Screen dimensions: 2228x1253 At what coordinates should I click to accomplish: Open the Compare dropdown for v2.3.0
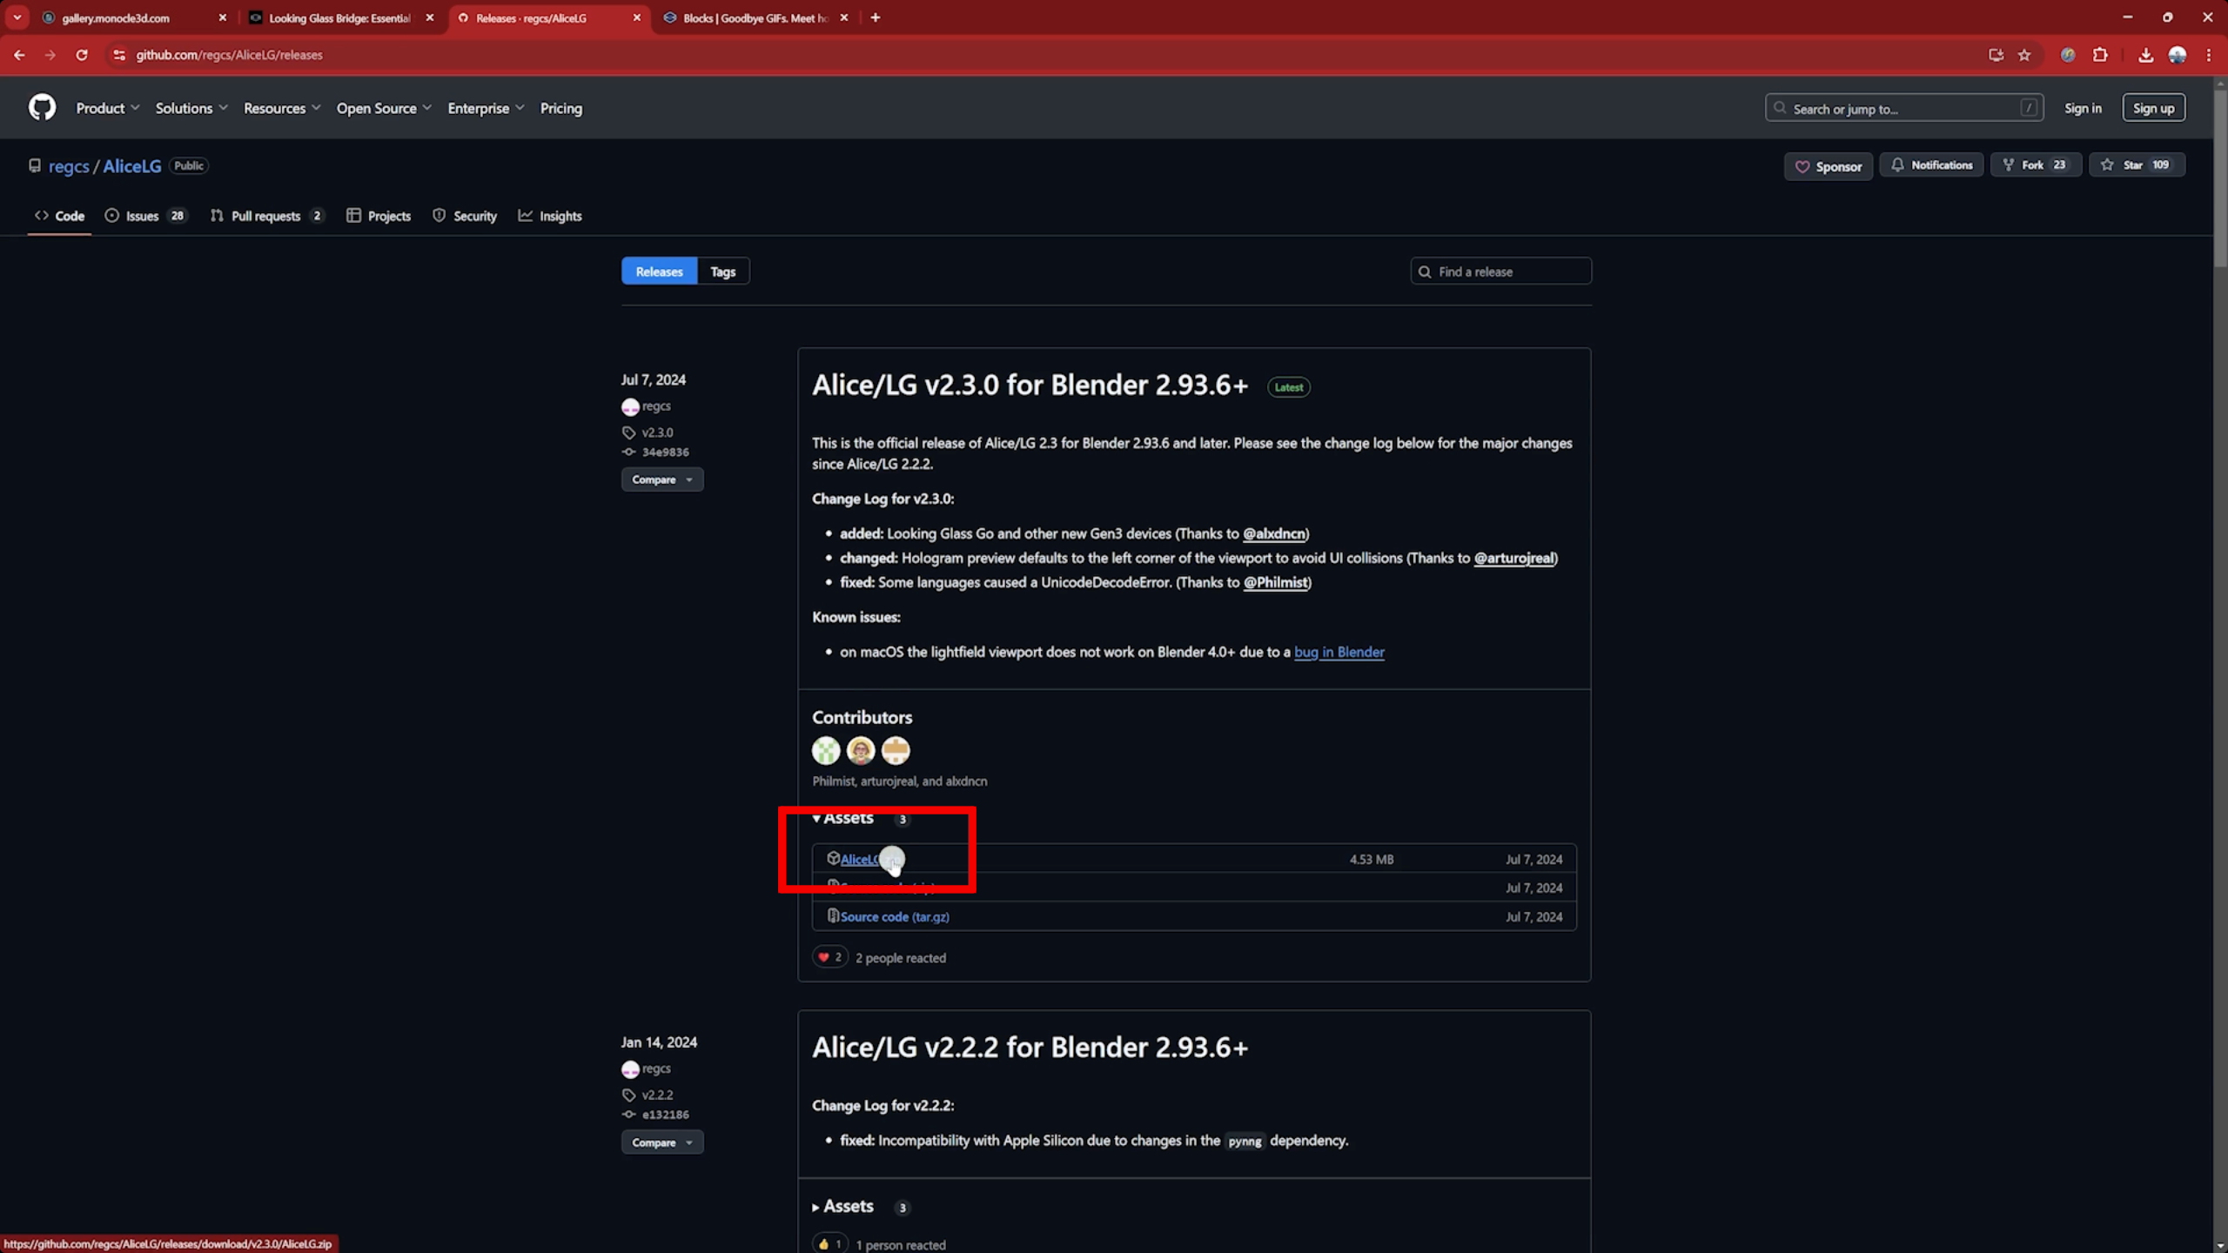pyautogui.click(x=661, y=479)
